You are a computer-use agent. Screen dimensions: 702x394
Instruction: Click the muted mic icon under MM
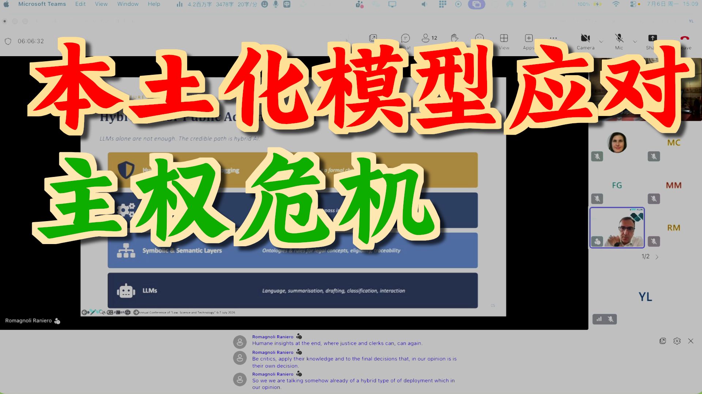tap(654, 199)
